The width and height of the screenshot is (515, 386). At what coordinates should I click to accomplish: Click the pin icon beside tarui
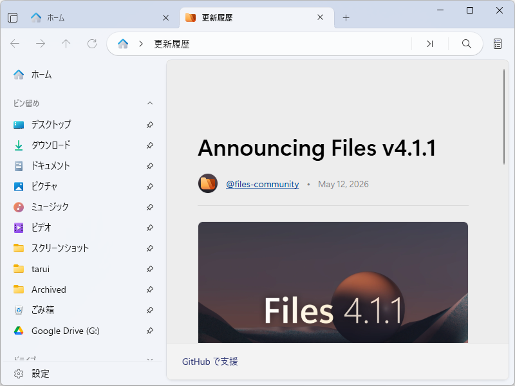point(150,269)
